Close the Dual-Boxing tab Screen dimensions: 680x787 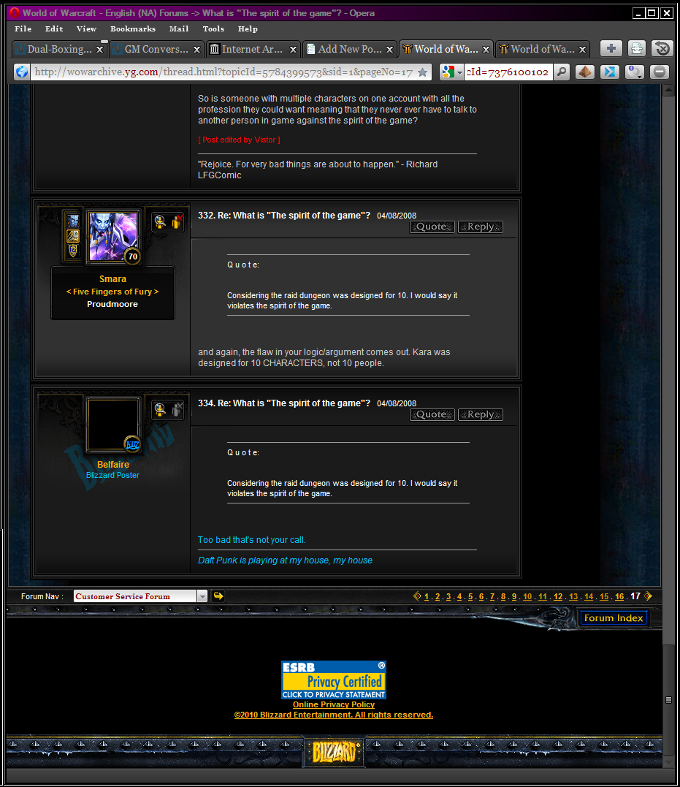(x=99, y=49)
